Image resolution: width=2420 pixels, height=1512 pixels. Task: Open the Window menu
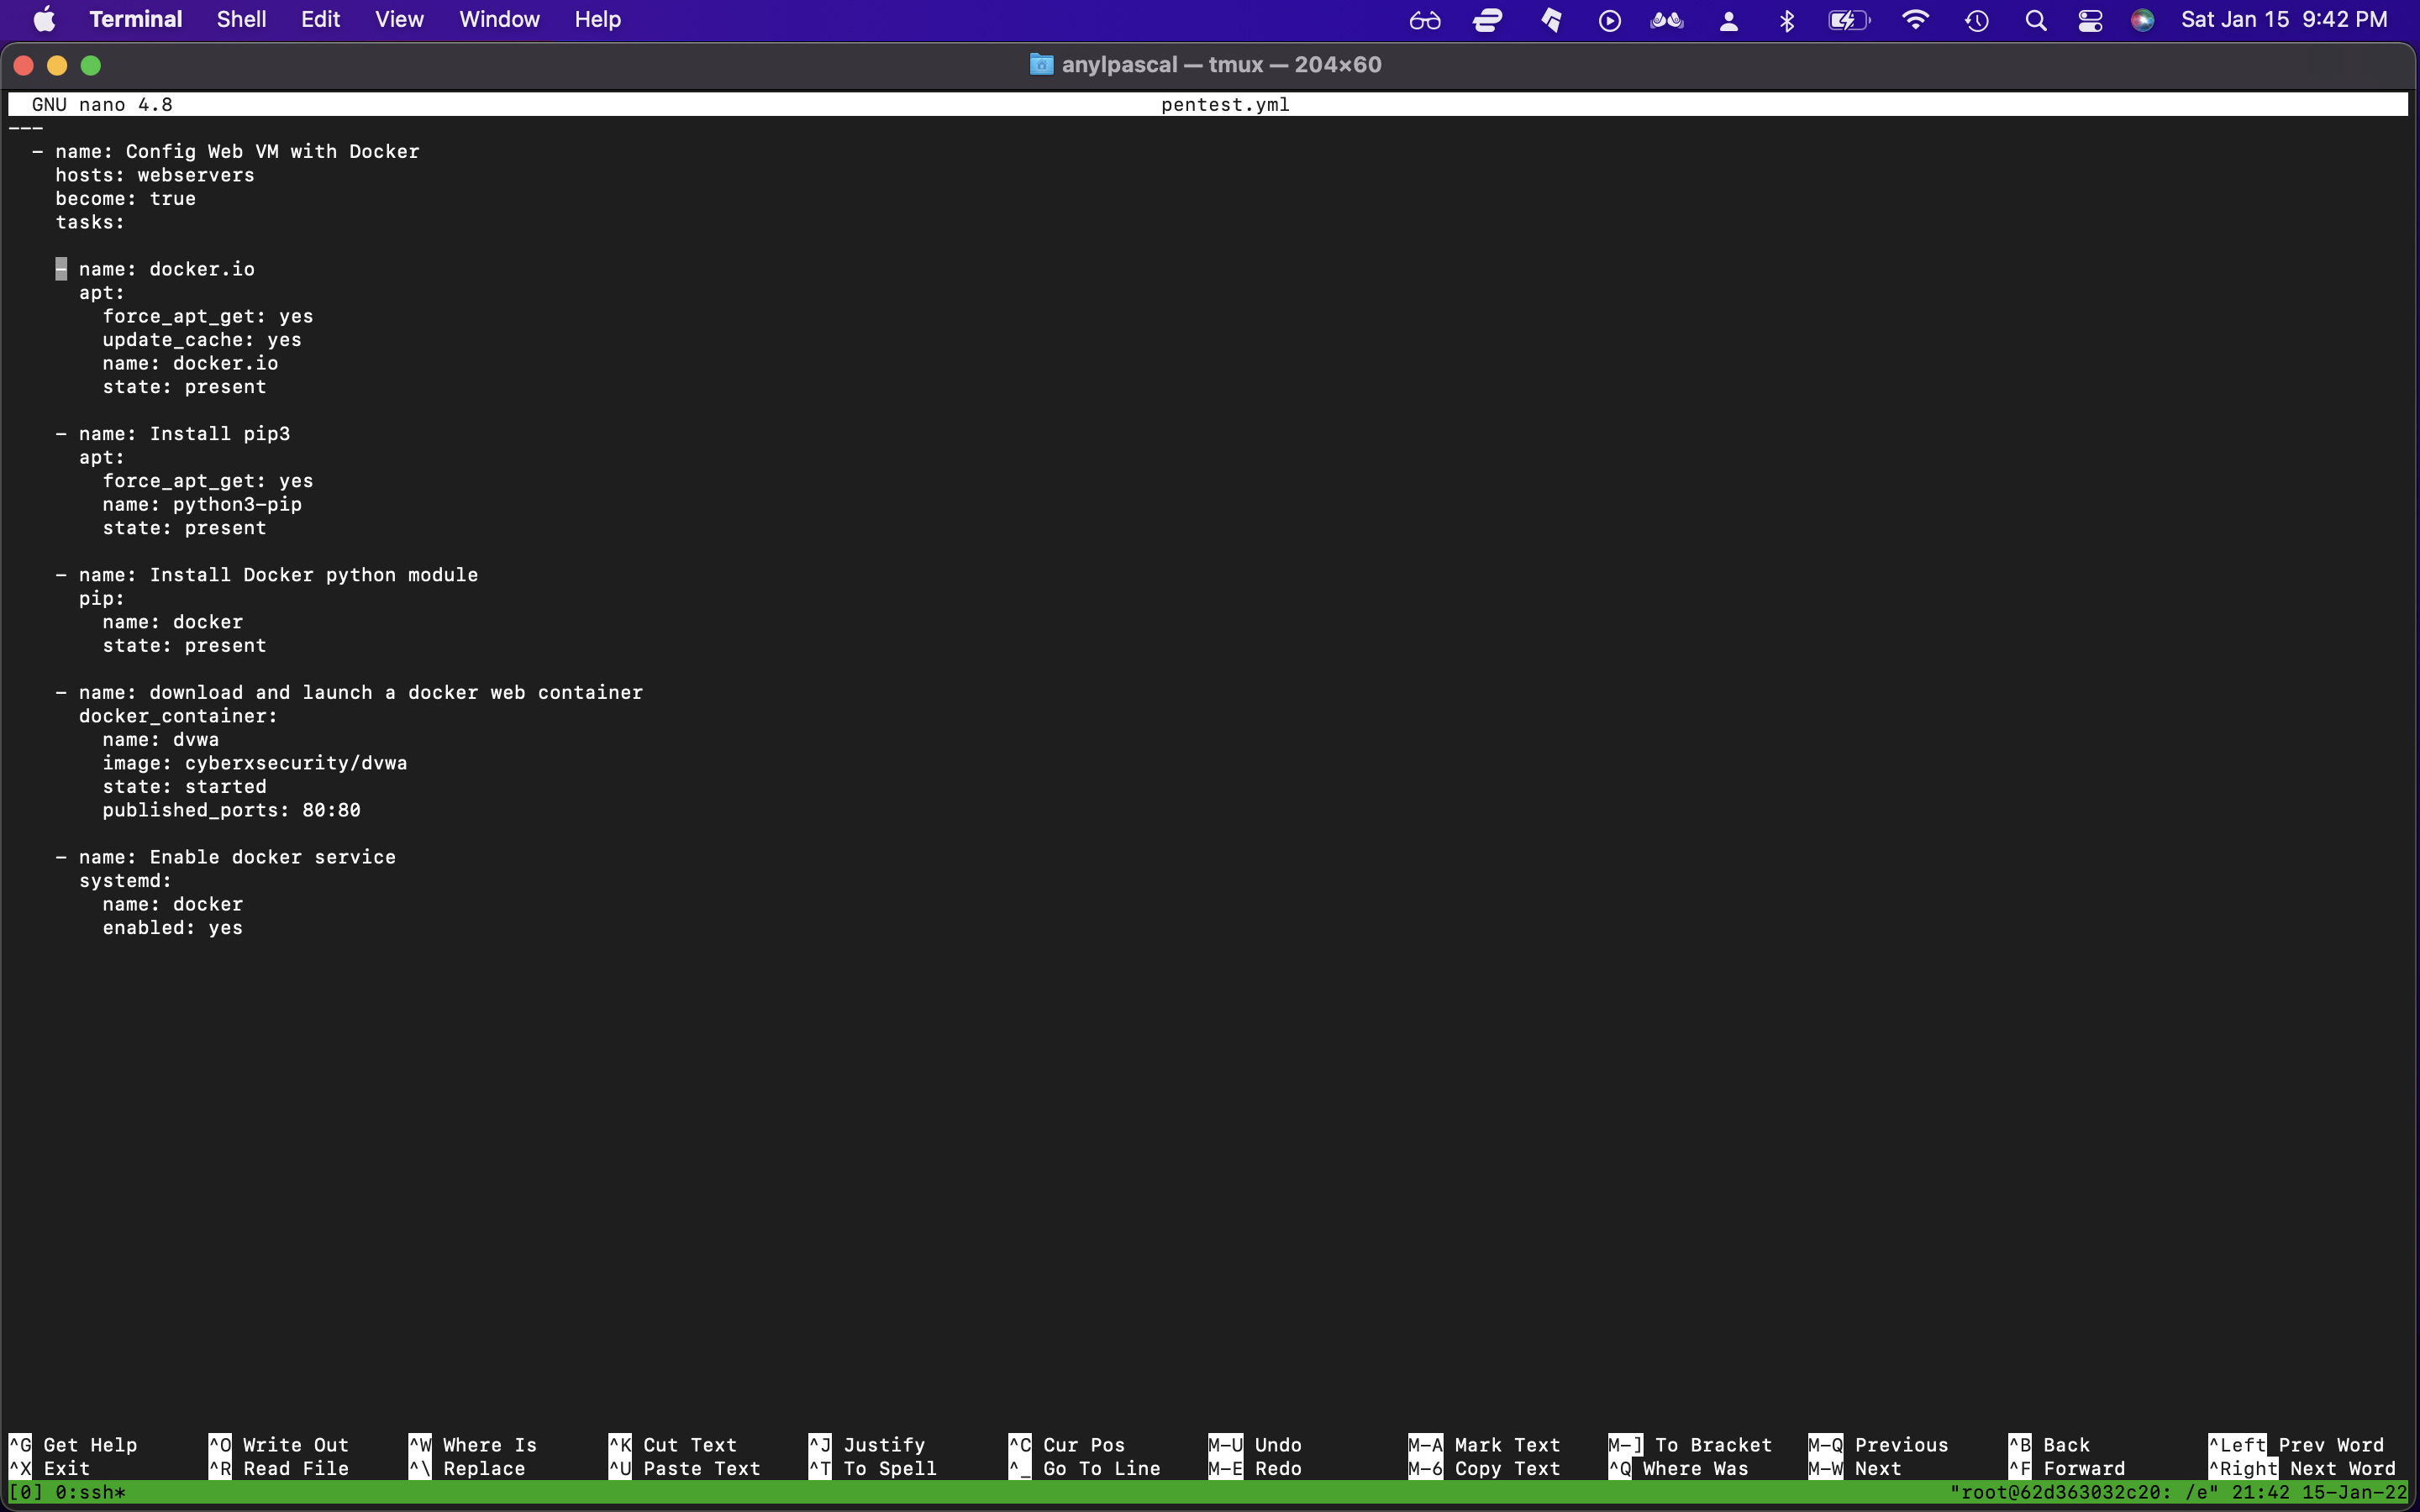pyautogui.click(x=499, y=19)
